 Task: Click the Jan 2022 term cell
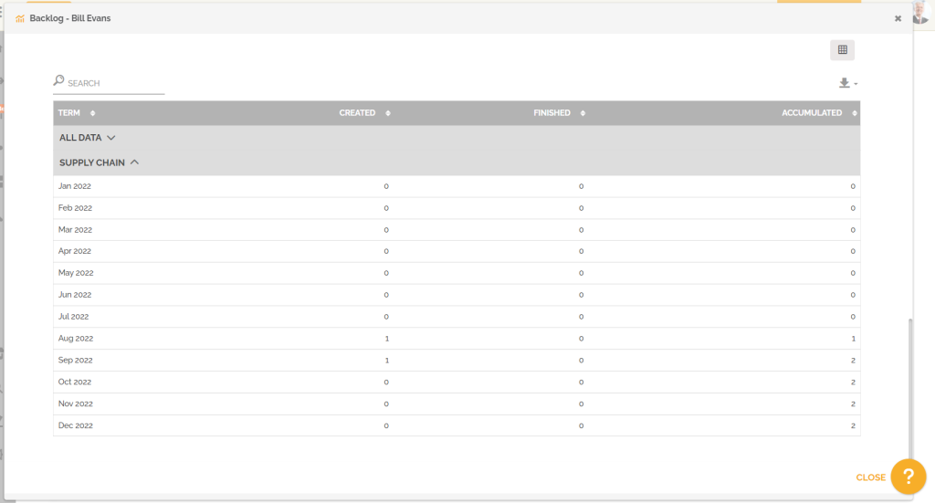75,186
